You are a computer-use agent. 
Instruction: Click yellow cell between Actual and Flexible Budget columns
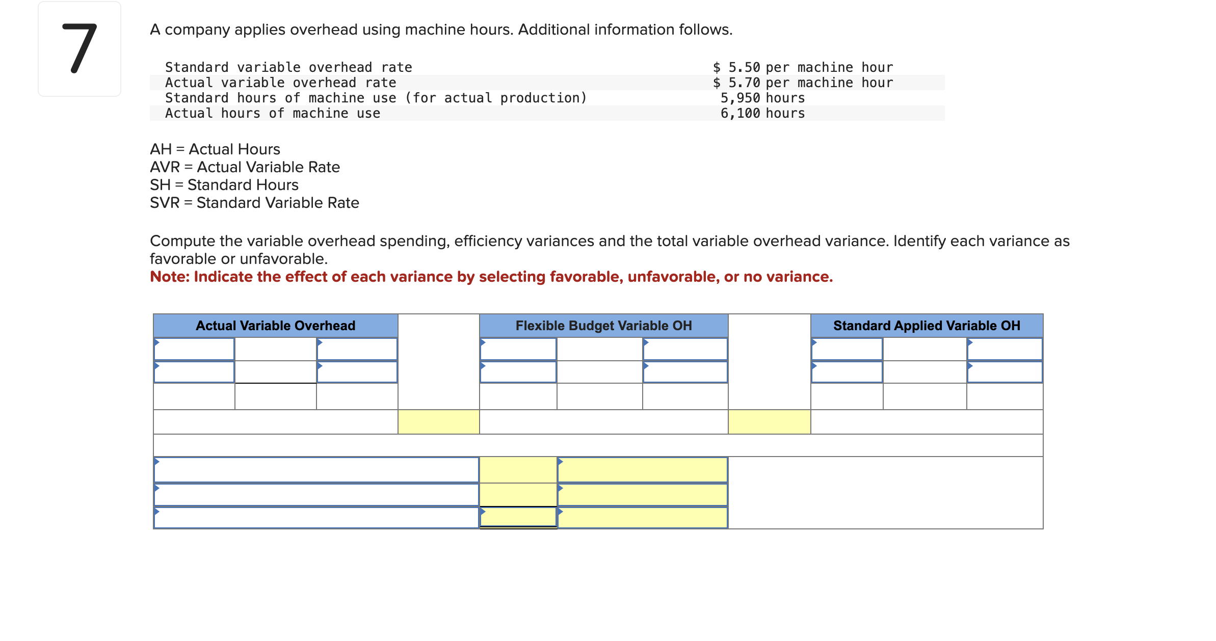(x=438, y=422)
